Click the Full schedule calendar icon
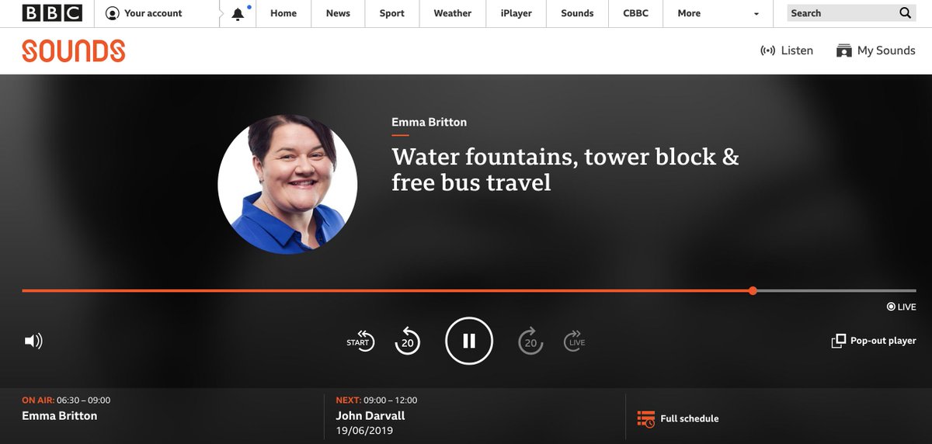The height and width of the screenshot is (444, 932). (645, 419)
